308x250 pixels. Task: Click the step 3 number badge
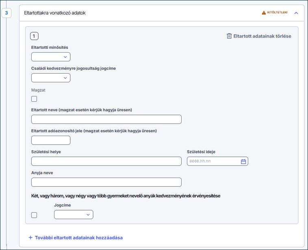coord(7,13)
